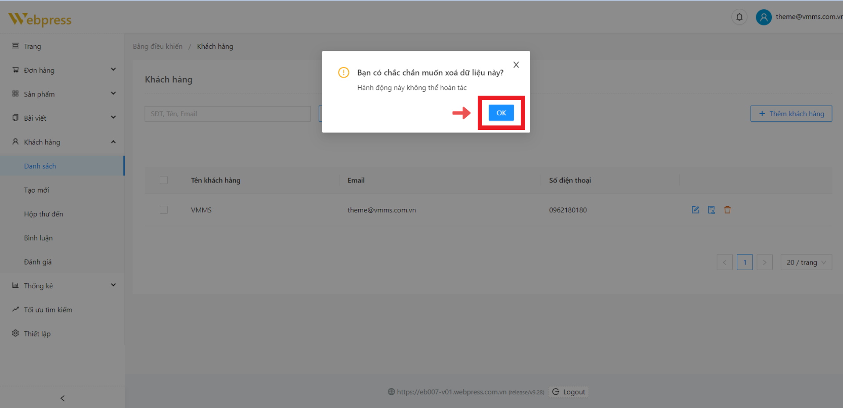Tick the checkbox for VMMS row

pyautogui.click(x=164, y=210)
